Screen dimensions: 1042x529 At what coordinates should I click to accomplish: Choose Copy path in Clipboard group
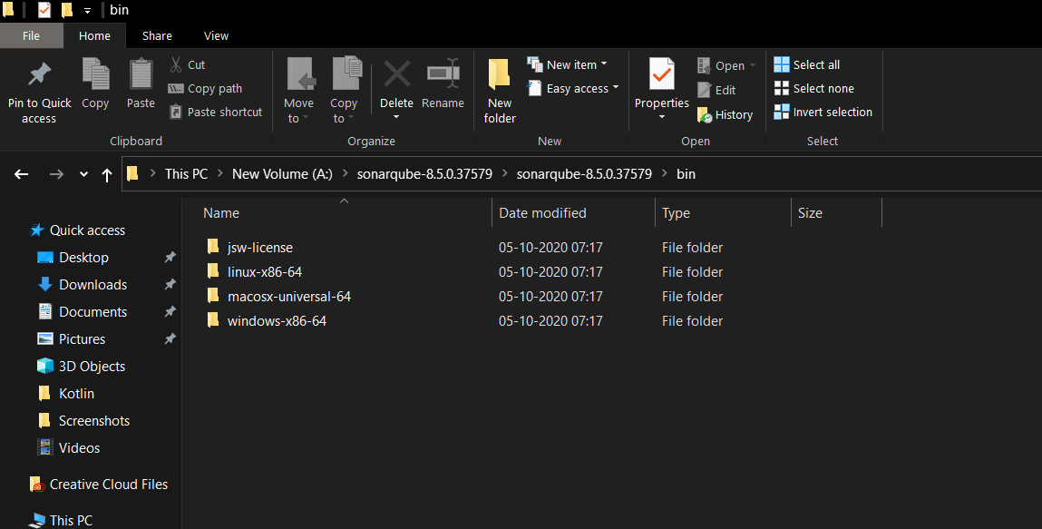[x=205, y=88]
